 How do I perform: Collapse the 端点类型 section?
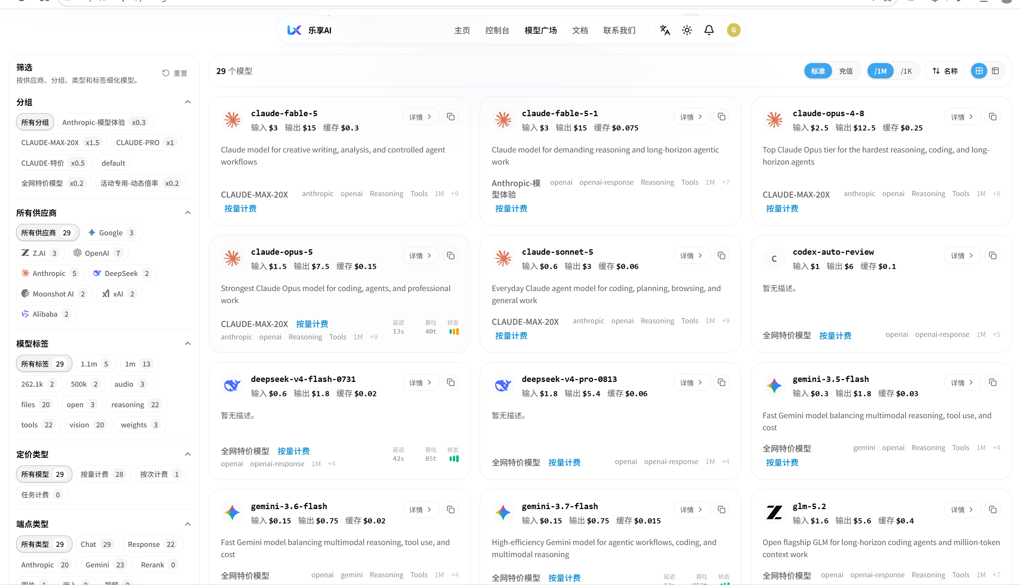point(188,524)
